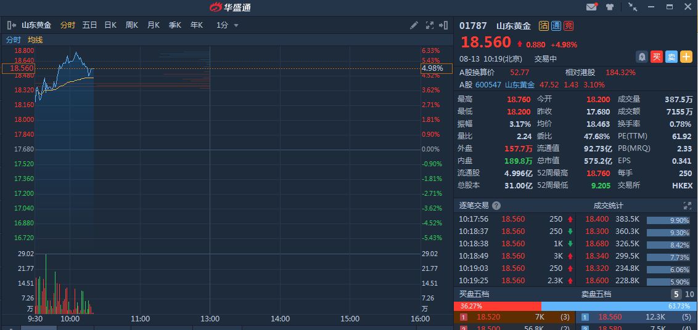698x330 pixels.
Task: Click the 卖盘五档 header
Action: click(x=596, y=294)
